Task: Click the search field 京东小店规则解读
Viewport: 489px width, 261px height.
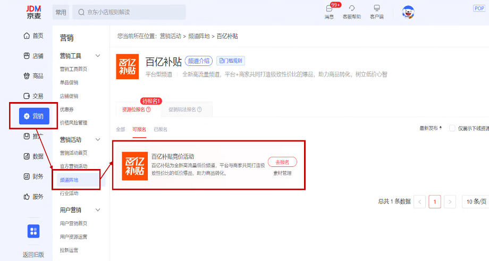Action: pyautogui.click(x=129, y=12)
